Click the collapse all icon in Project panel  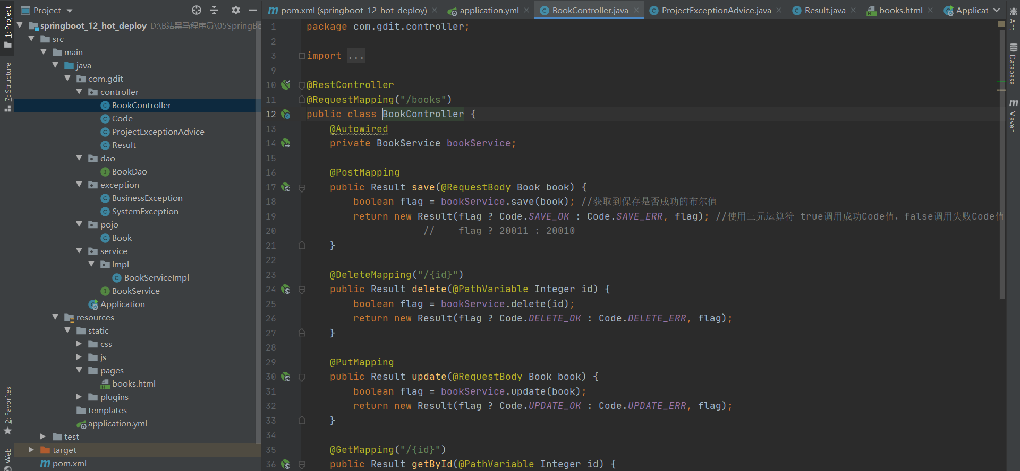(214, 10)
